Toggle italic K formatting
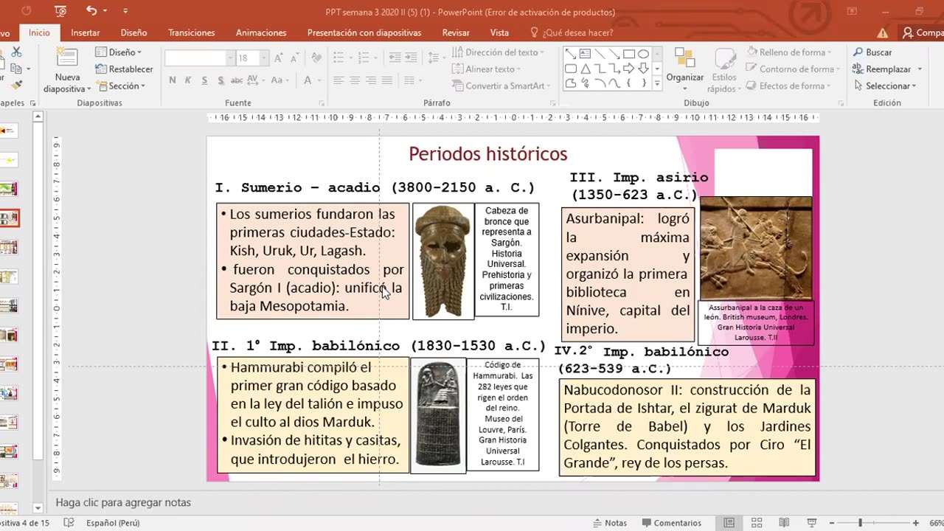This screenshot has width=944, height=531. [x=188, y=80]
